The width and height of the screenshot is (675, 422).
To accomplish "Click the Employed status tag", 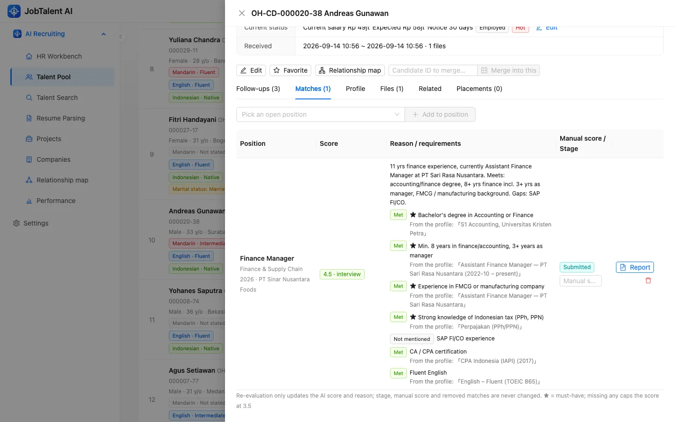I will [492, 28].
